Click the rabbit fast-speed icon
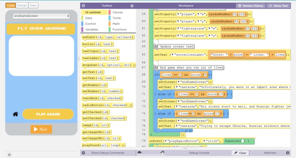The image size is (296, 158). [162, 152]
